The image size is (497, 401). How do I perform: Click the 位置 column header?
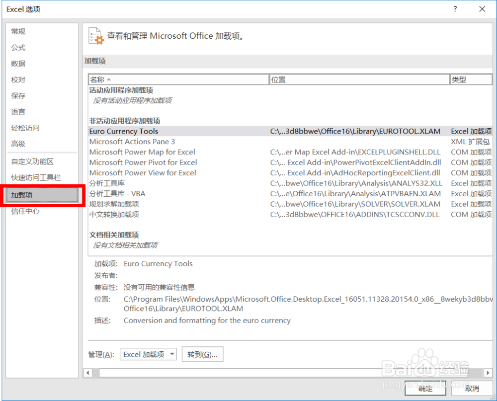tap(359, 80)
